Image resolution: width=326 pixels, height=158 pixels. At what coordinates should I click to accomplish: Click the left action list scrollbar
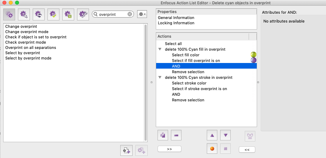(146, 83)
